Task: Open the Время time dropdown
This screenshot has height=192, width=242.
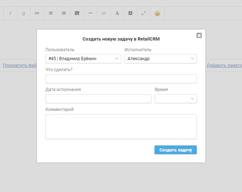Action: [x=176, y=99]
